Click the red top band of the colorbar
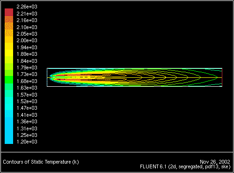The image size is (234, 173). click(9, 12)
